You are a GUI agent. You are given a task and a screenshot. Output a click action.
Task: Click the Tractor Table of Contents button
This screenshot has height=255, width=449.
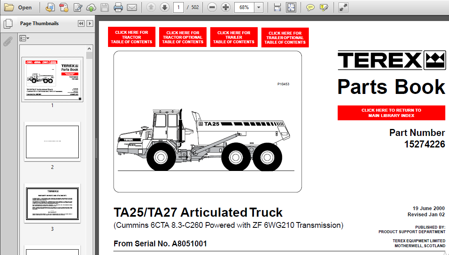pos(132,37)
